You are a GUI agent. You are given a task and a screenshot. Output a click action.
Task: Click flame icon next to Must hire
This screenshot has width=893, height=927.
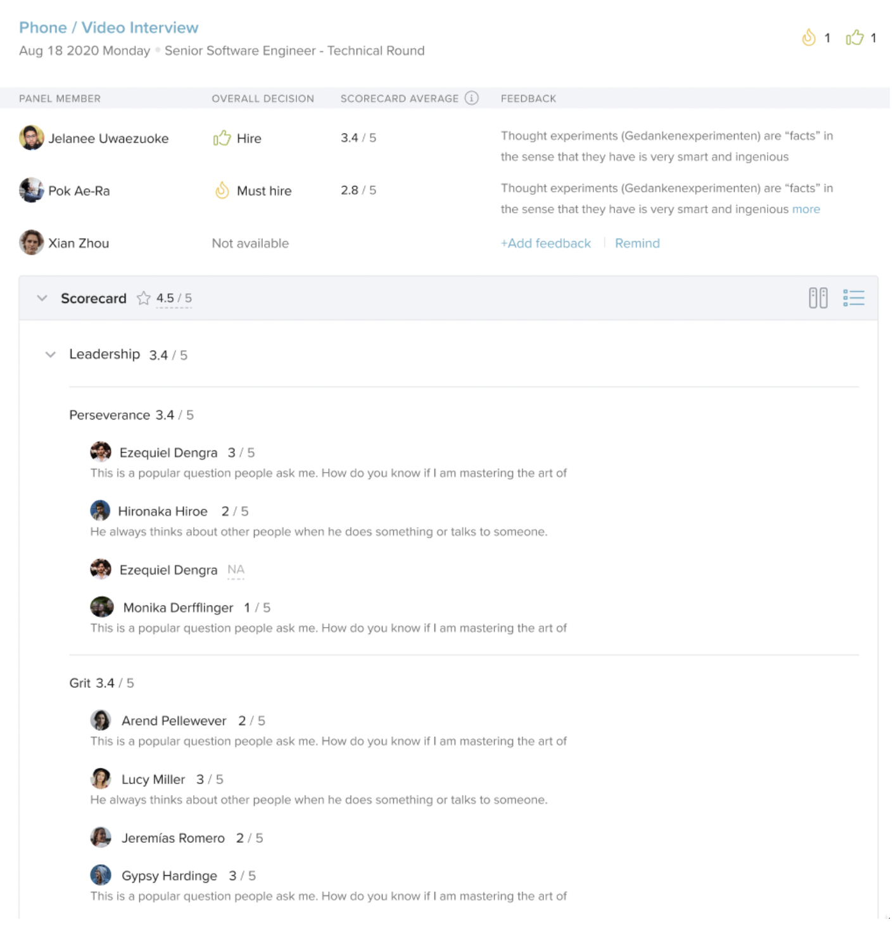(x=222, y=190)
